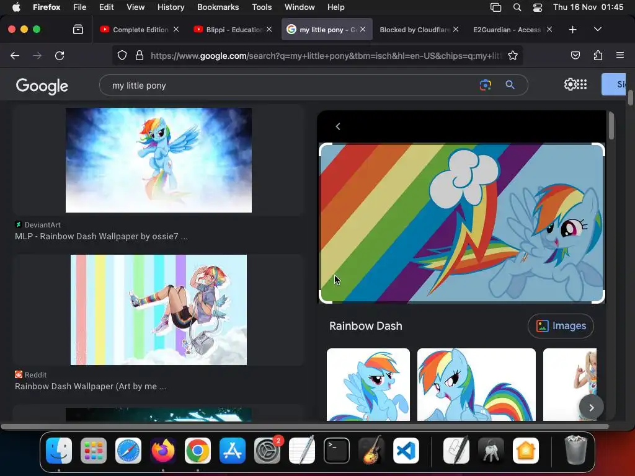The height and width of the screenshot is (476, 635).
Task: Click the padlock site security icon
Action: click(x=140, y=55)
